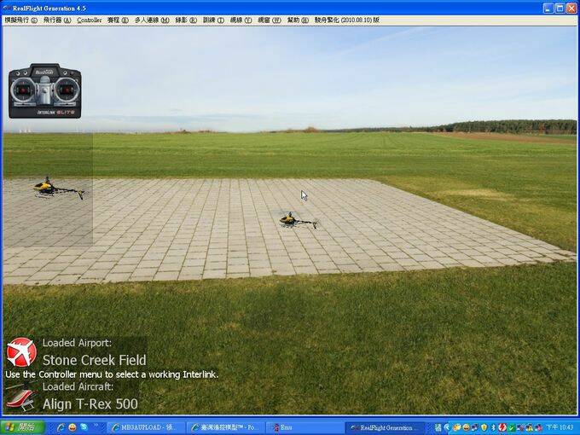Click the red circular tray icon
This screenshot has height=435, width=580.
tap(502, 427)
